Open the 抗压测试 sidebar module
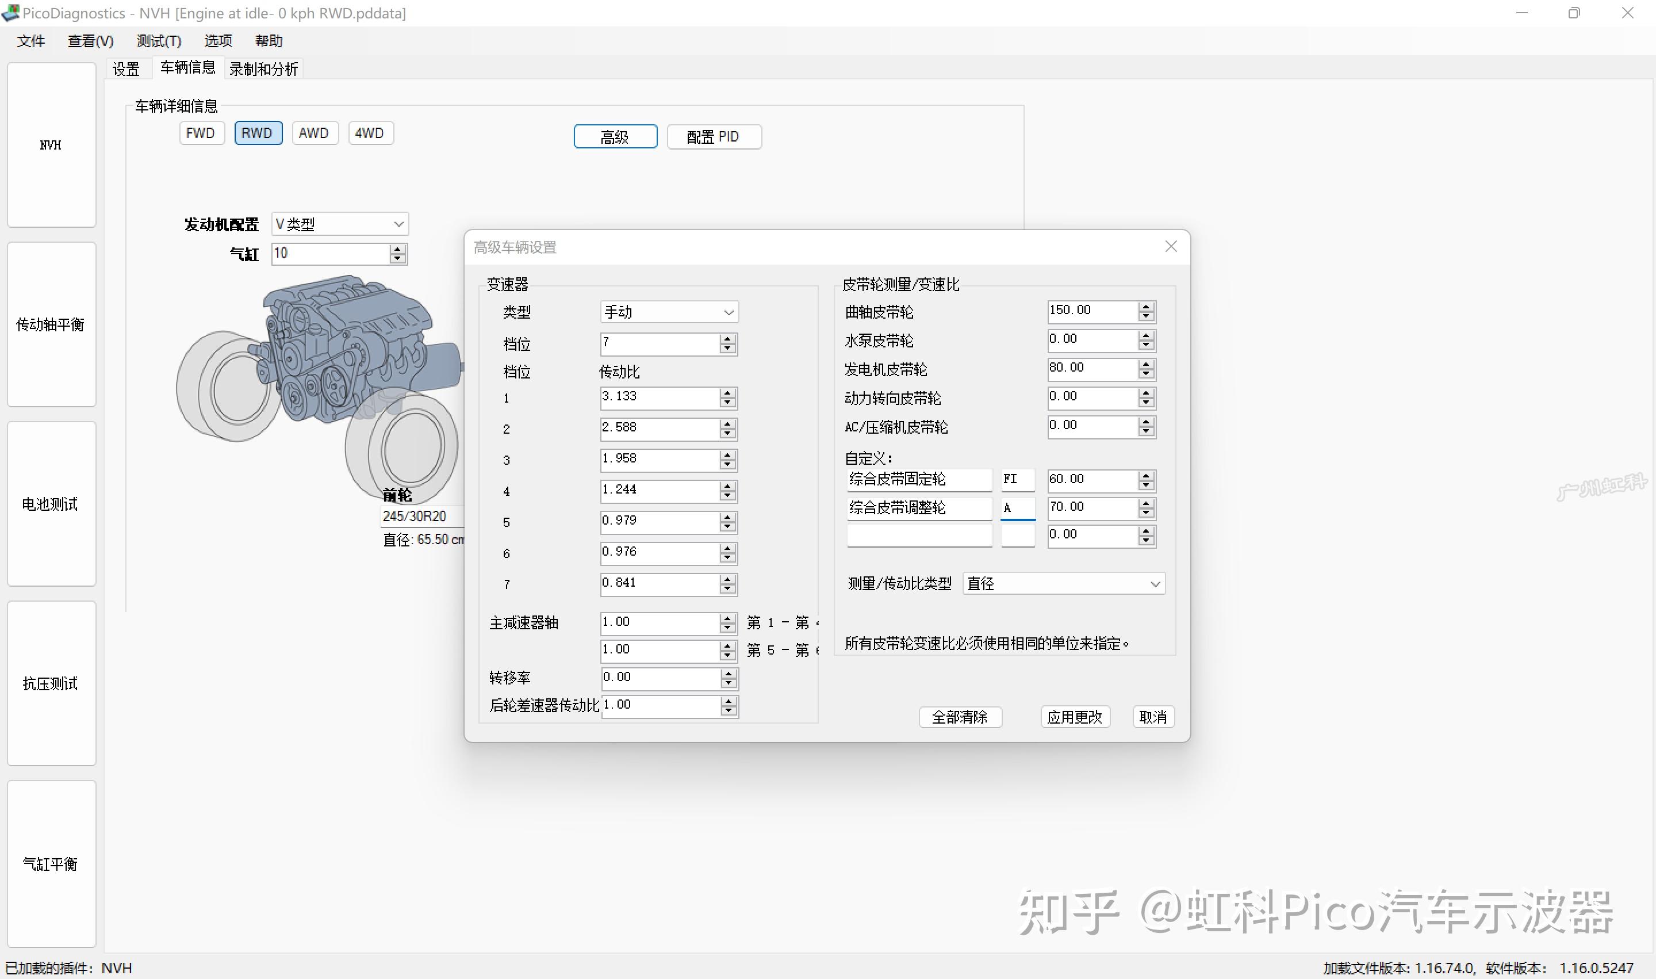 [51, 683]
